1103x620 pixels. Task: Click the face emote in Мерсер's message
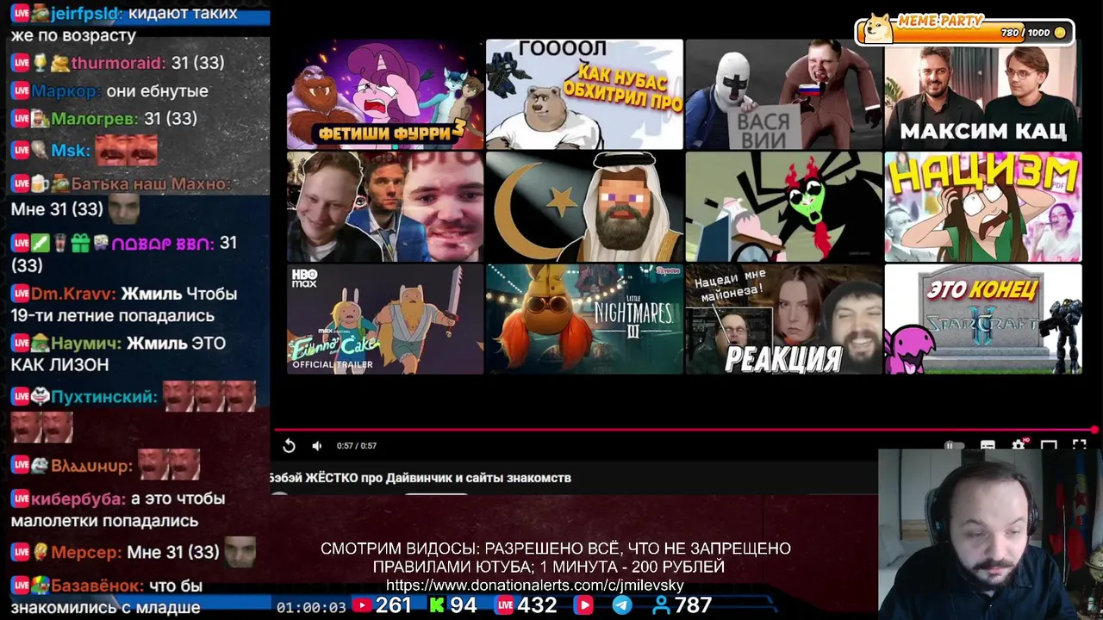[x=240, y=552]
